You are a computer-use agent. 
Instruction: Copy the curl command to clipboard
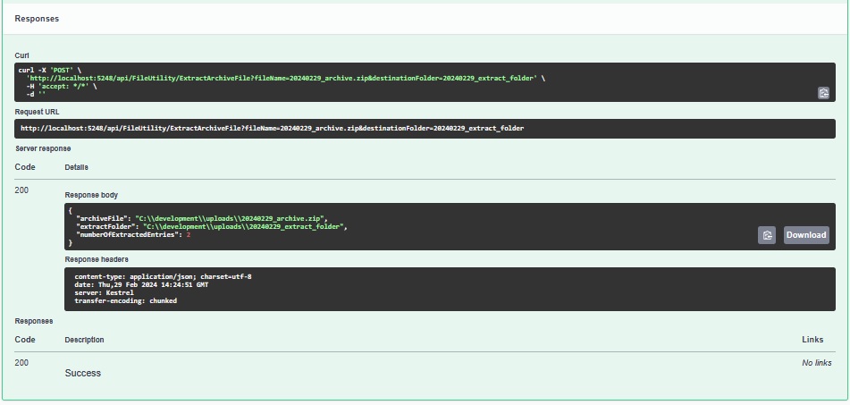[x=823, y=93]
